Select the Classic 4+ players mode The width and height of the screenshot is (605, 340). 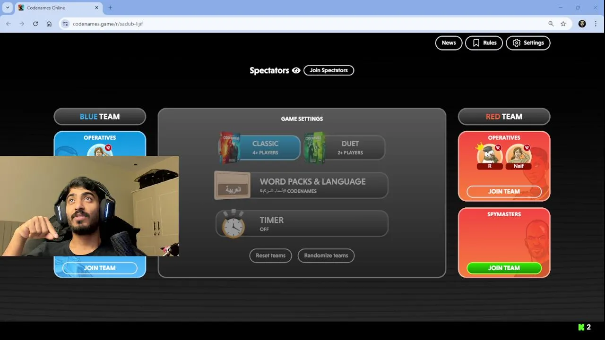tap(259, 148)
